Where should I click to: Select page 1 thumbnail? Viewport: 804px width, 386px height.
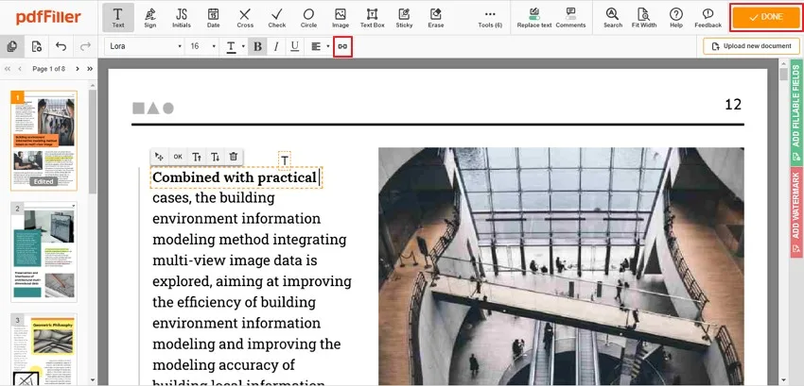tap(44, 141)
